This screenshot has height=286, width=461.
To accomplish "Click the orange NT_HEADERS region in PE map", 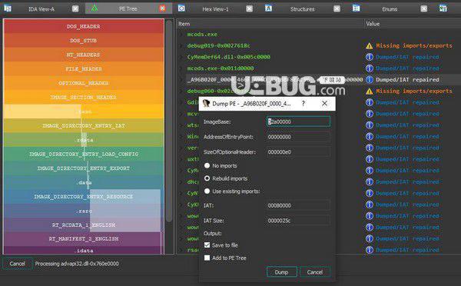I will pos(84,55).
